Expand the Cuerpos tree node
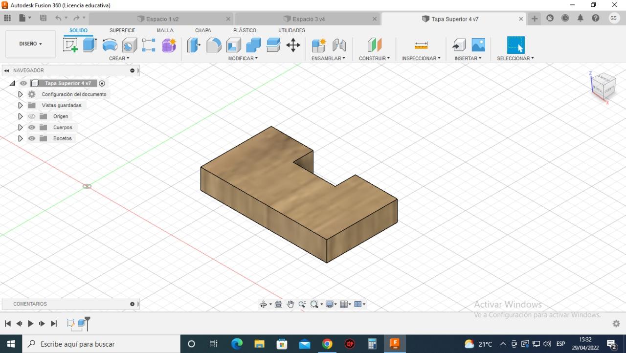The width and height of the screenshot is (626, 353). click(20, 128)
